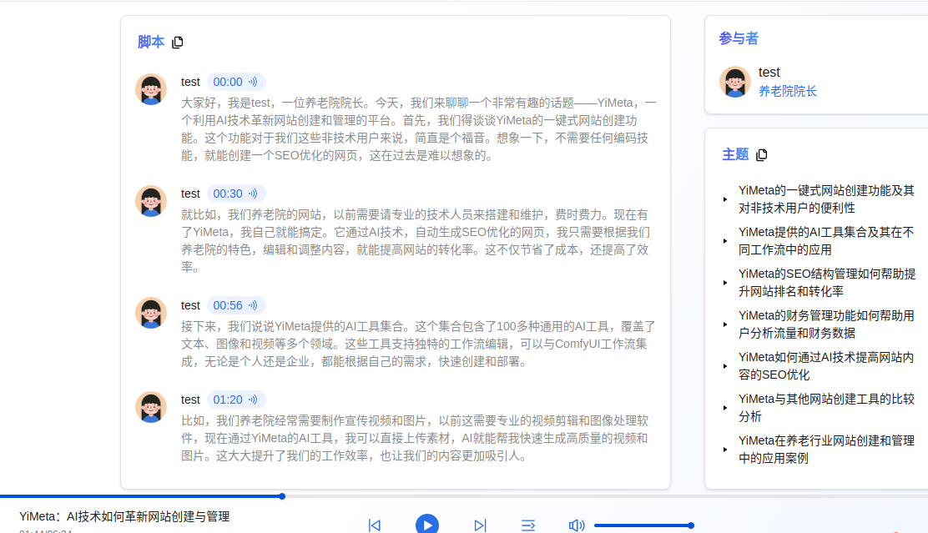This screenshot has width=928, height=533.
Task: Play audio from the 00:00 sound icon
Action: coord(253,82)
